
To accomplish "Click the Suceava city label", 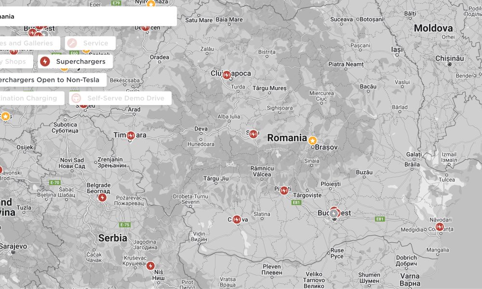I will [342, 19].
